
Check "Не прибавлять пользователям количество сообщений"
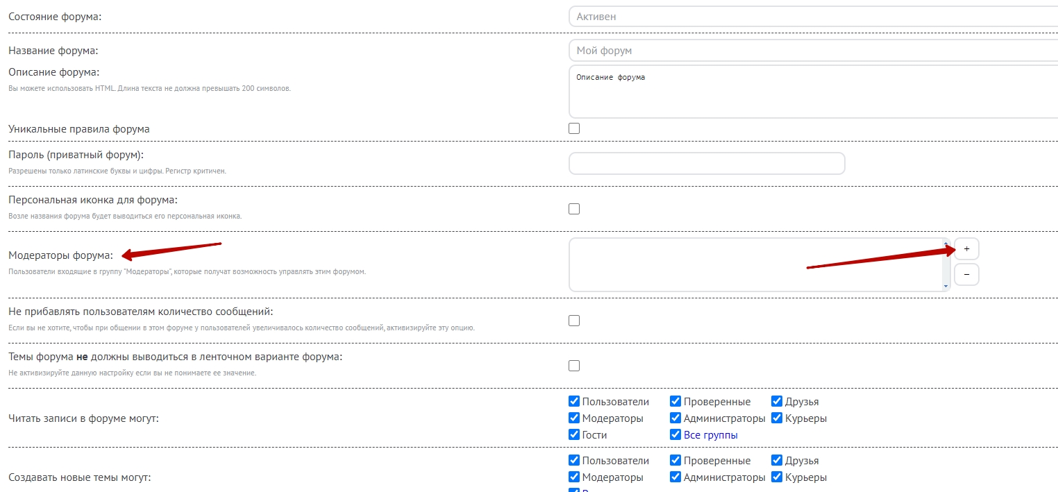(x=574, y=321)
